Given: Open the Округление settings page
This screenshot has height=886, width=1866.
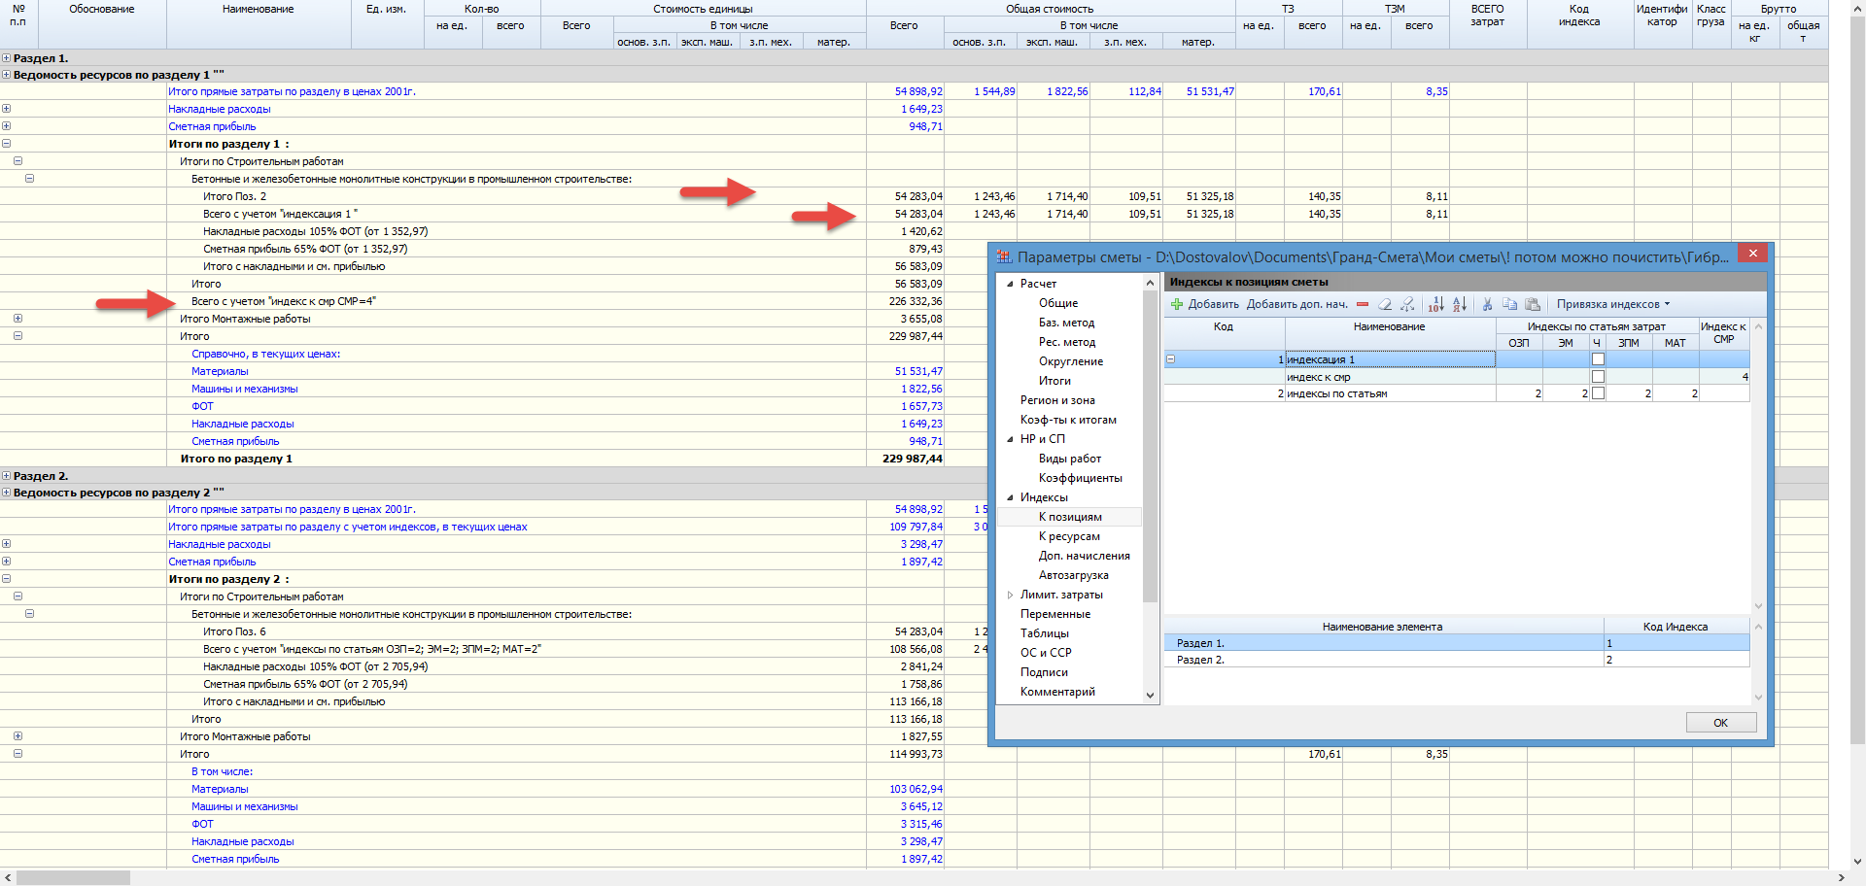Looking at the screenshot, I should point(1070,361).
